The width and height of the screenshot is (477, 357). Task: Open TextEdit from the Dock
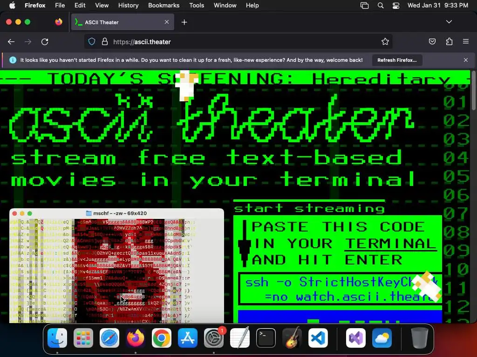click(x=240, y=338)
